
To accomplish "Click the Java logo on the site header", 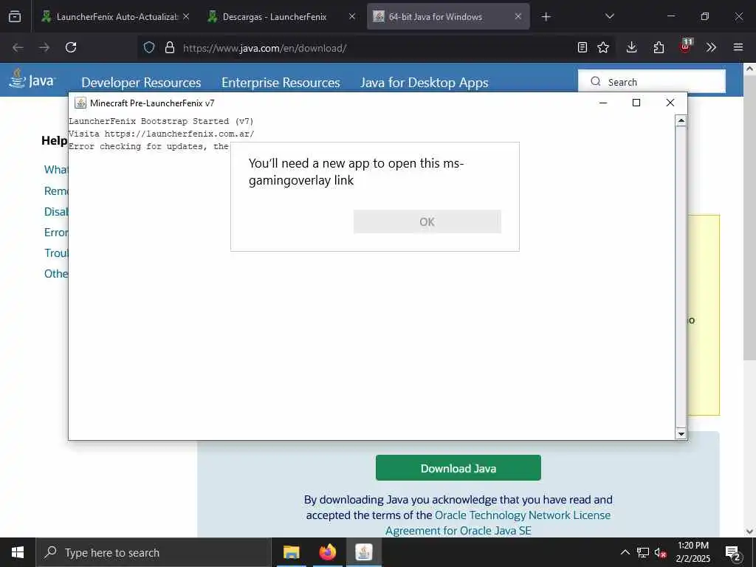I will tap(32, 80).
